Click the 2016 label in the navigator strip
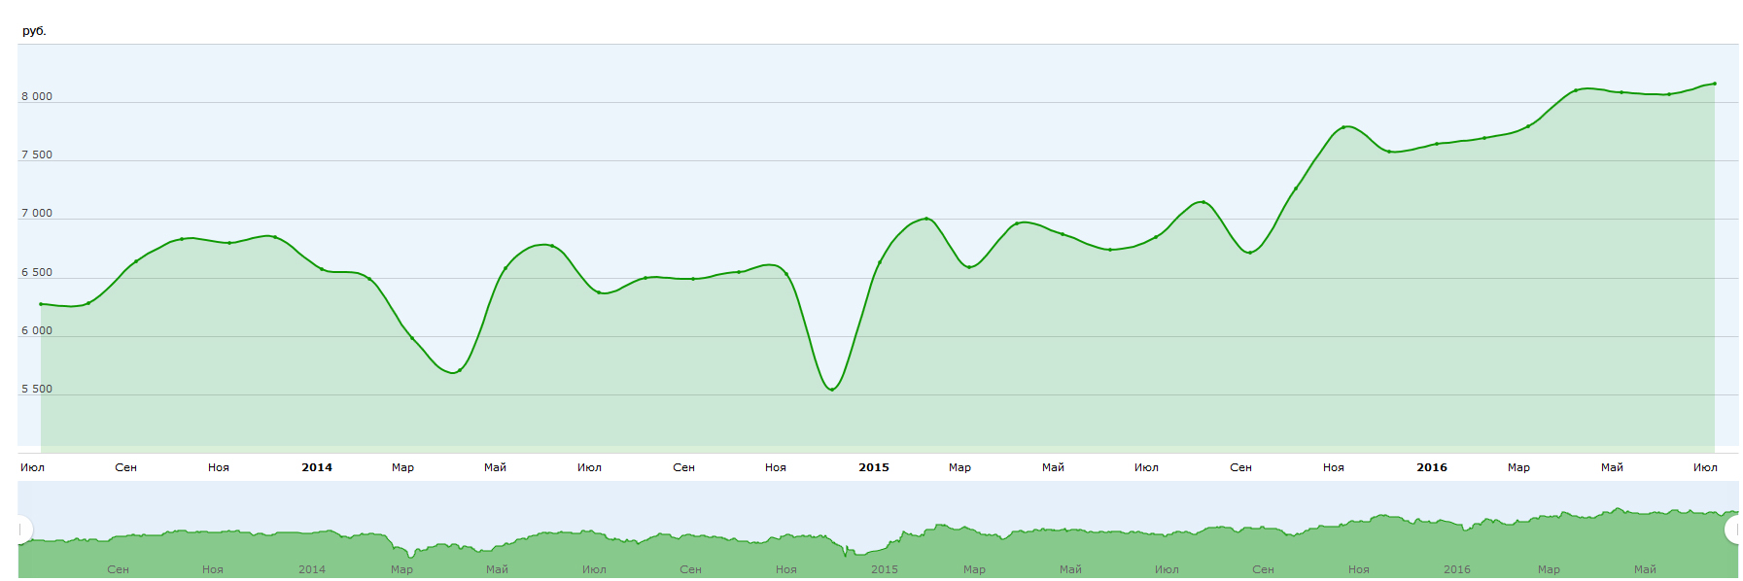This screenshot has height=581, width=1743. point(1456,569)
